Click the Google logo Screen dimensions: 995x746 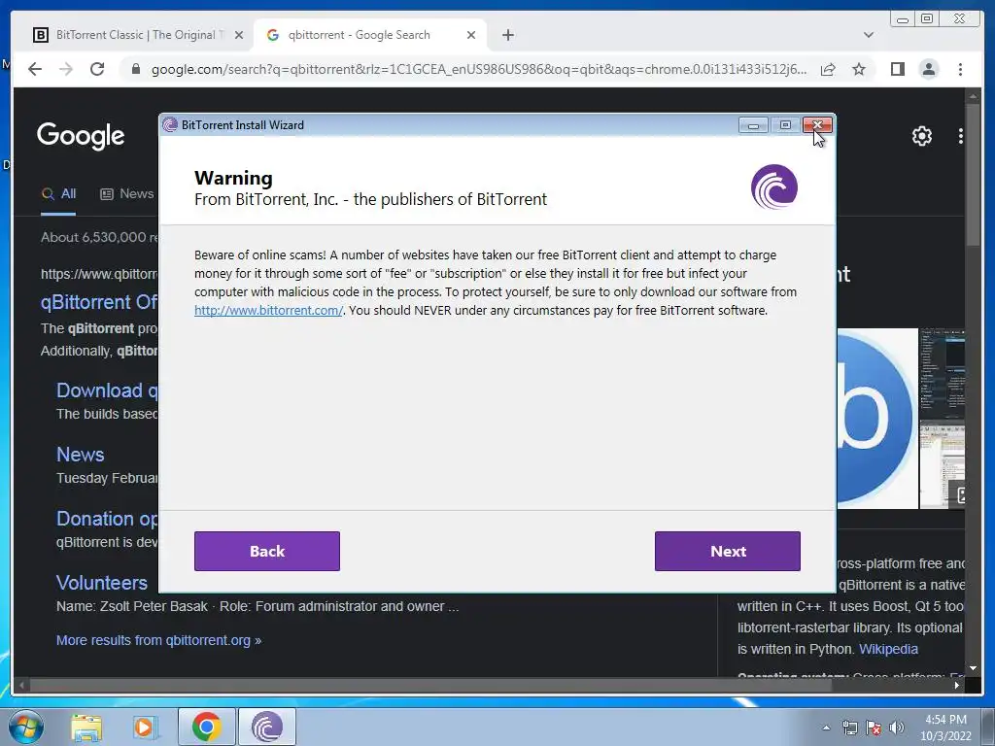[81, 136]
